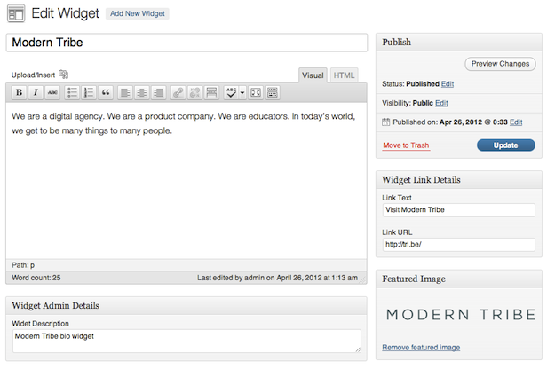Switch to the HTML editor tab
Viewport: 555px width, 369px height.
[344, 75]
